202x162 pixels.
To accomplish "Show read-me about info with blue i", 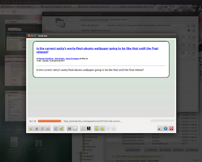I will (x=166, y=128).
